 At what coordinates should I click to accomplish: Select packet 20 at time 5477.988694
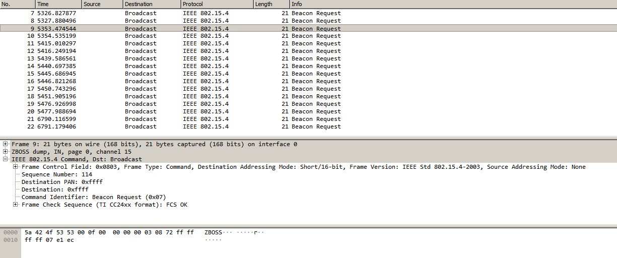[308, 111]
